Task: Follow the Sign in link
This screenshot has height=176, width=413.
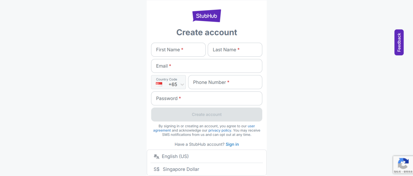Action: tap(232, 144)
